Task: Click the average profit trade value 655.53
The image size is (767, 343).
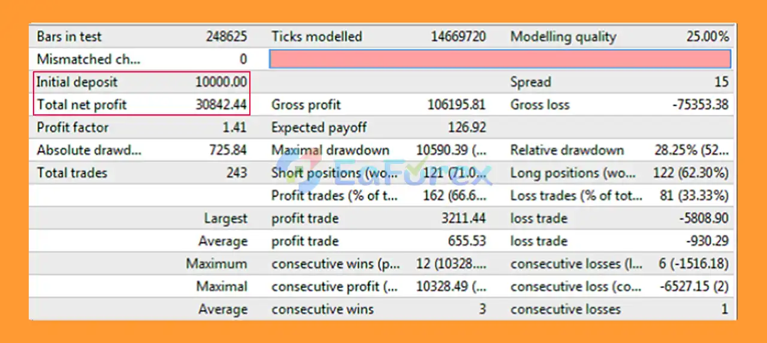Action: 467,241
